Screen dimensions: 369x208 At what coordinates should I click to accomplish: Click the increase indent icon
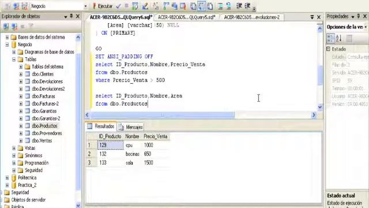[x=247, y=6]
